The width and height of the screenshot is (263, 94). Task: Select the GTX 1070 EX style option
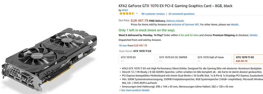pyautogui.click(x=137, y=59)
